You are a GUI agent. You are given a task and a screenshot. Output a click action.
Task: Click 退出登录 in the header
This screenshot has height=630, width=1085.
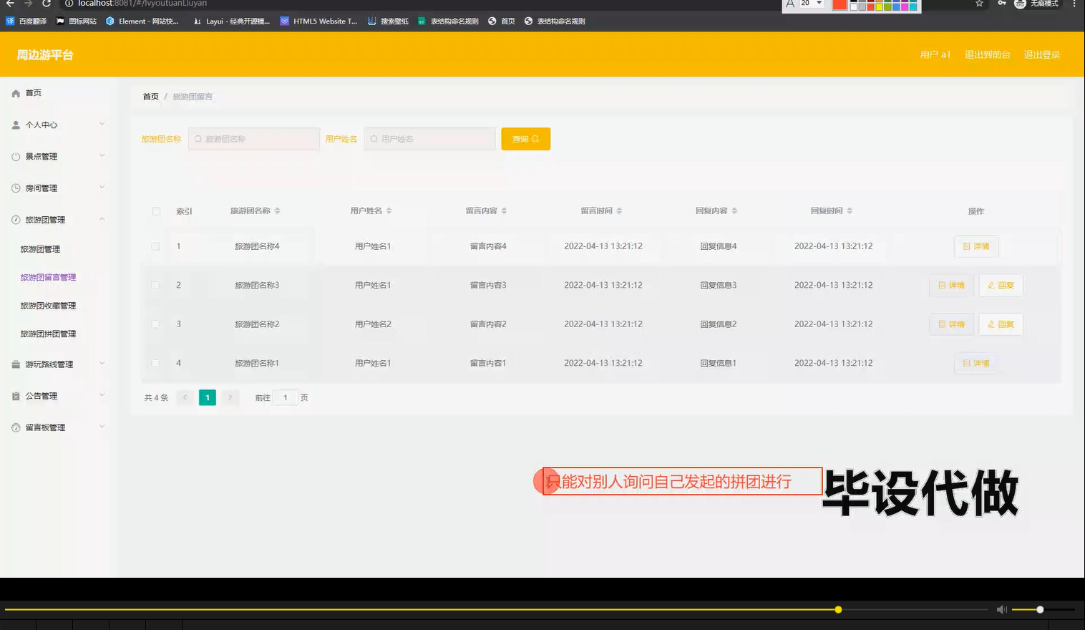[1041, 54]
